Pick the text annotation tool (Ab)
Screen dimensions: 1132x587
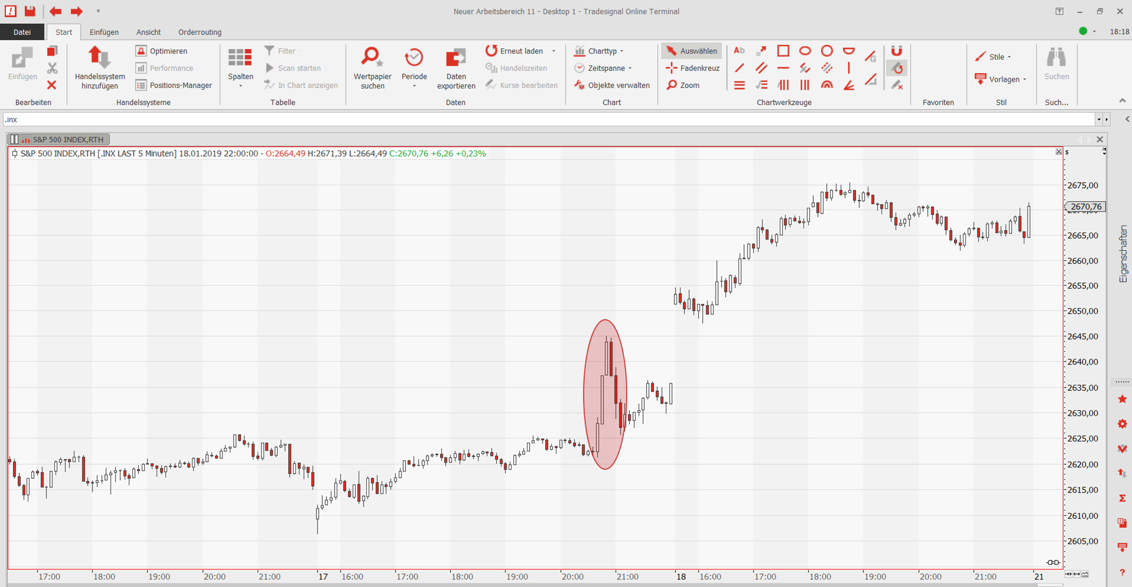tap(739, 51)
